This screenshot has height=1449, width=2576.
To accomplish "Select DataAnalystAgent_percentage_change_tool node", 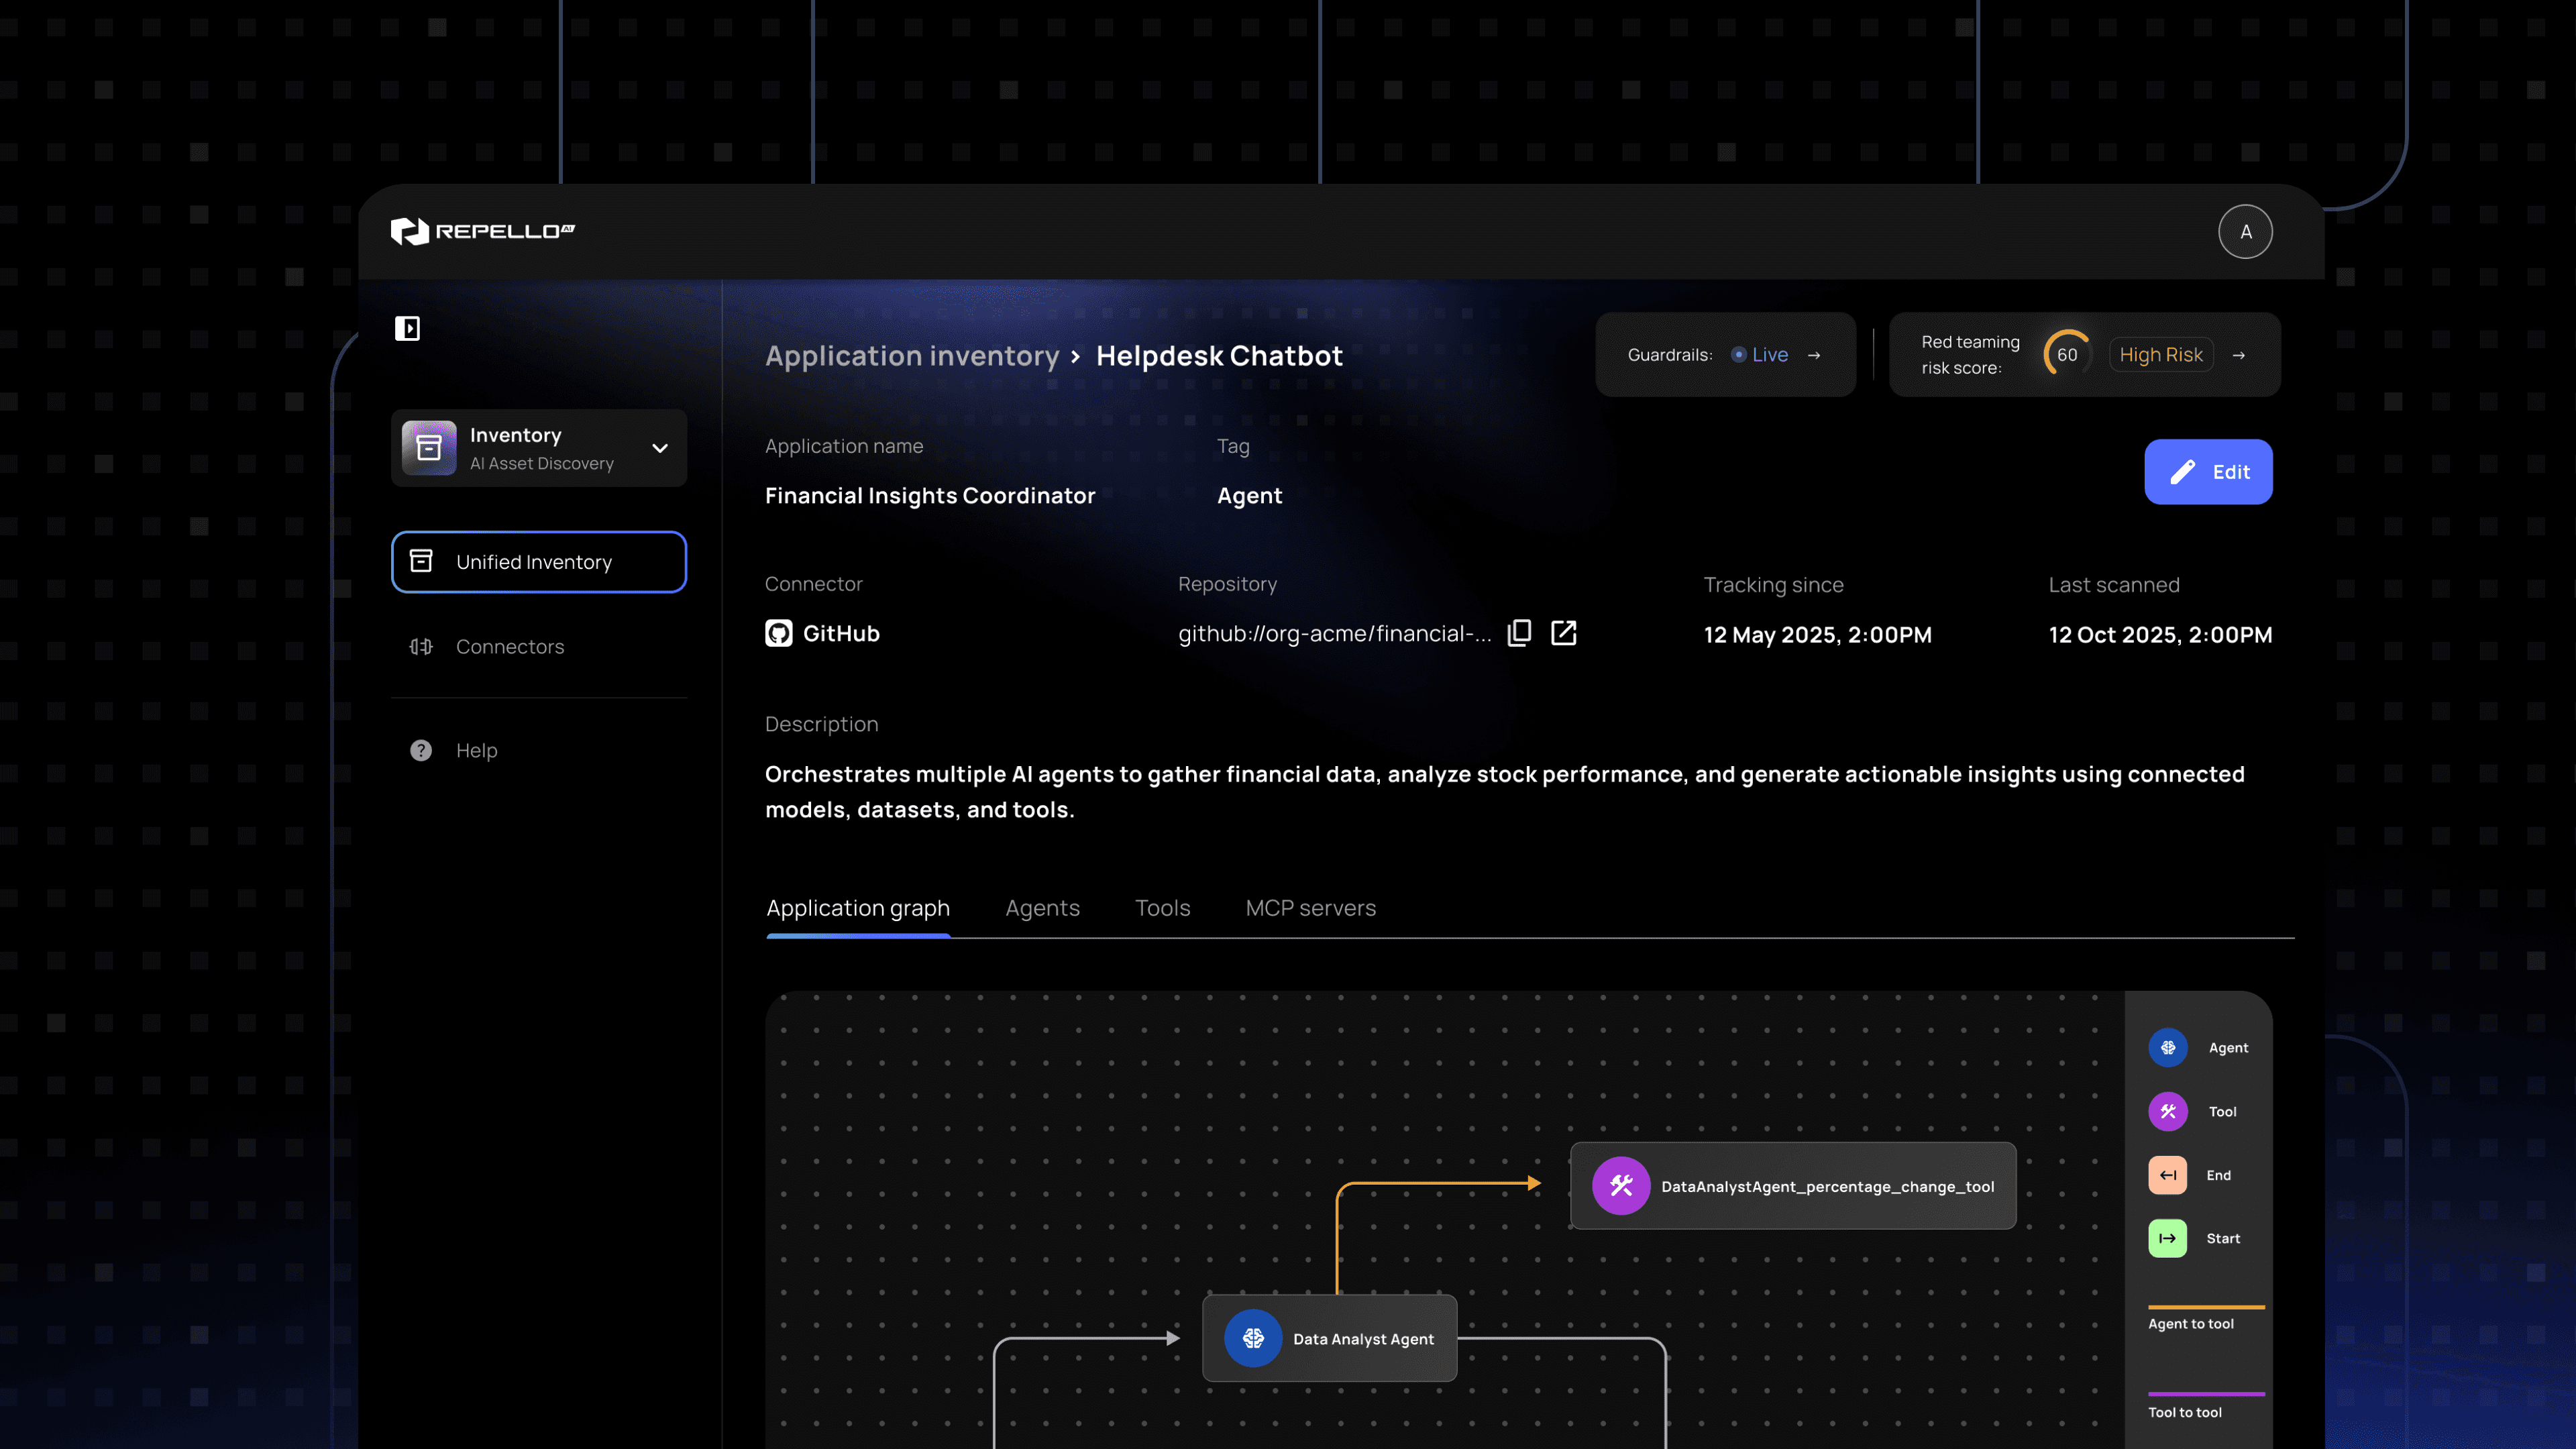I will (x=1793, y=1186).
